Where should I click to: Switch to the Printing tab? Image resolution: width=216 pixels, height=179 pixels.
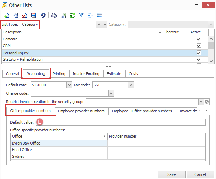click(59, 74)
